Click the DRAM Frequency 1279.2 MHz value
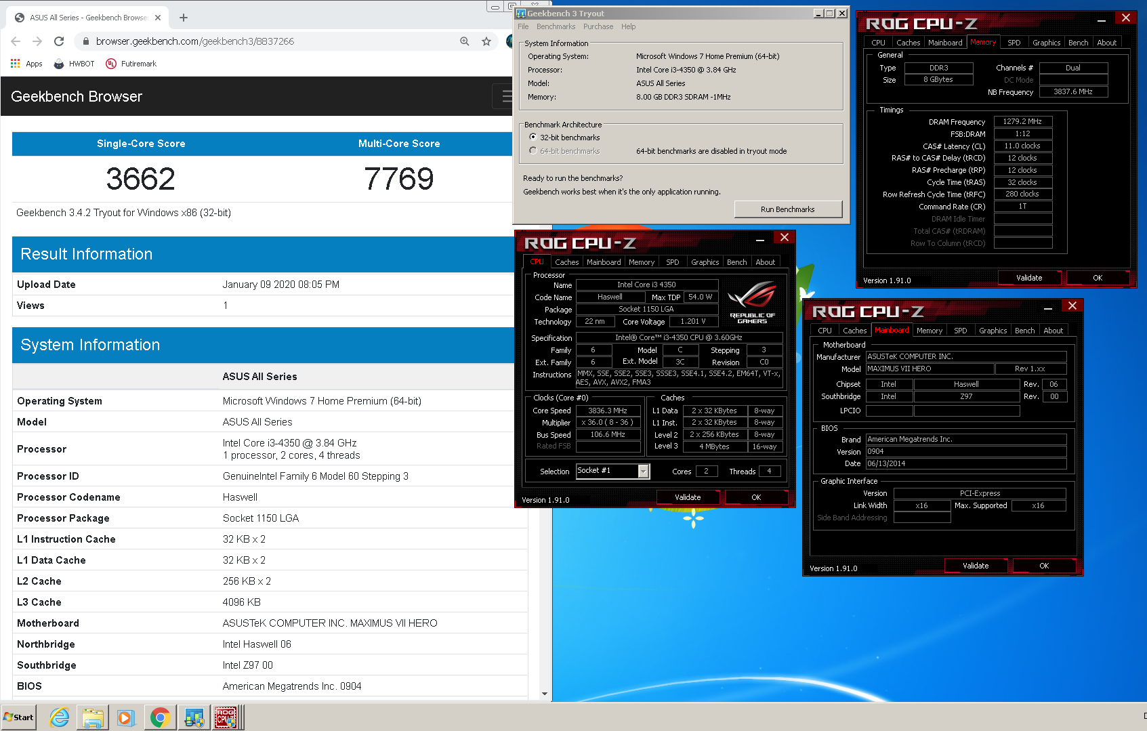The width and height of the screenshot is (1147, 731). coord(1023,121)
